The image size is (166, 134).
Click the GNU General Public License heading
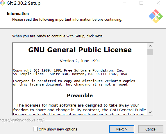pyautogui.click(x=80, y=50)
